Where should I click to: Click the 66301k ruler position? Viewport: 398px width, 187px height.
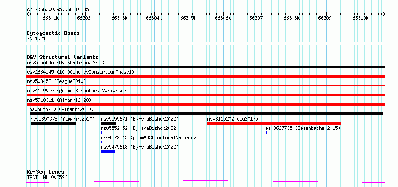click(51, 18)
